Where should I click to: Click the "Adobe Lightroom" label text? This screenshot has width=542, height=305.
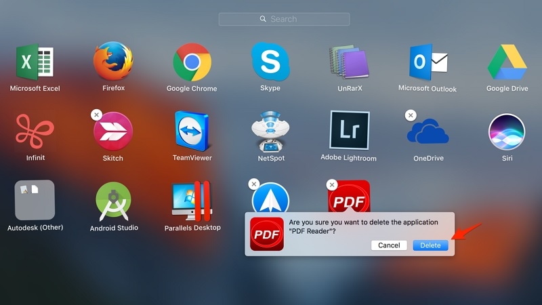point(348,158)
